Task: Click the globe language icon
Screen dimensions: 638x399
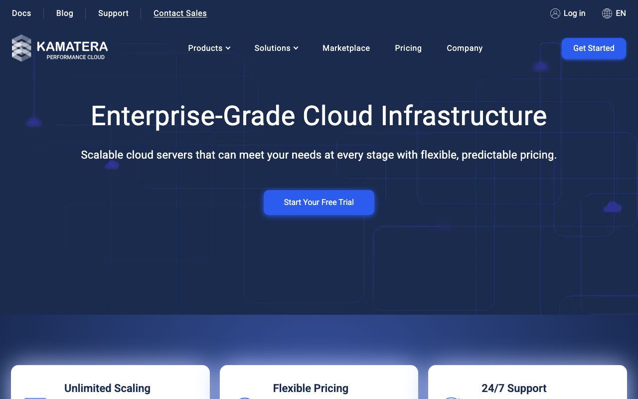Action: pyautogui.click(x=607, y=13)
